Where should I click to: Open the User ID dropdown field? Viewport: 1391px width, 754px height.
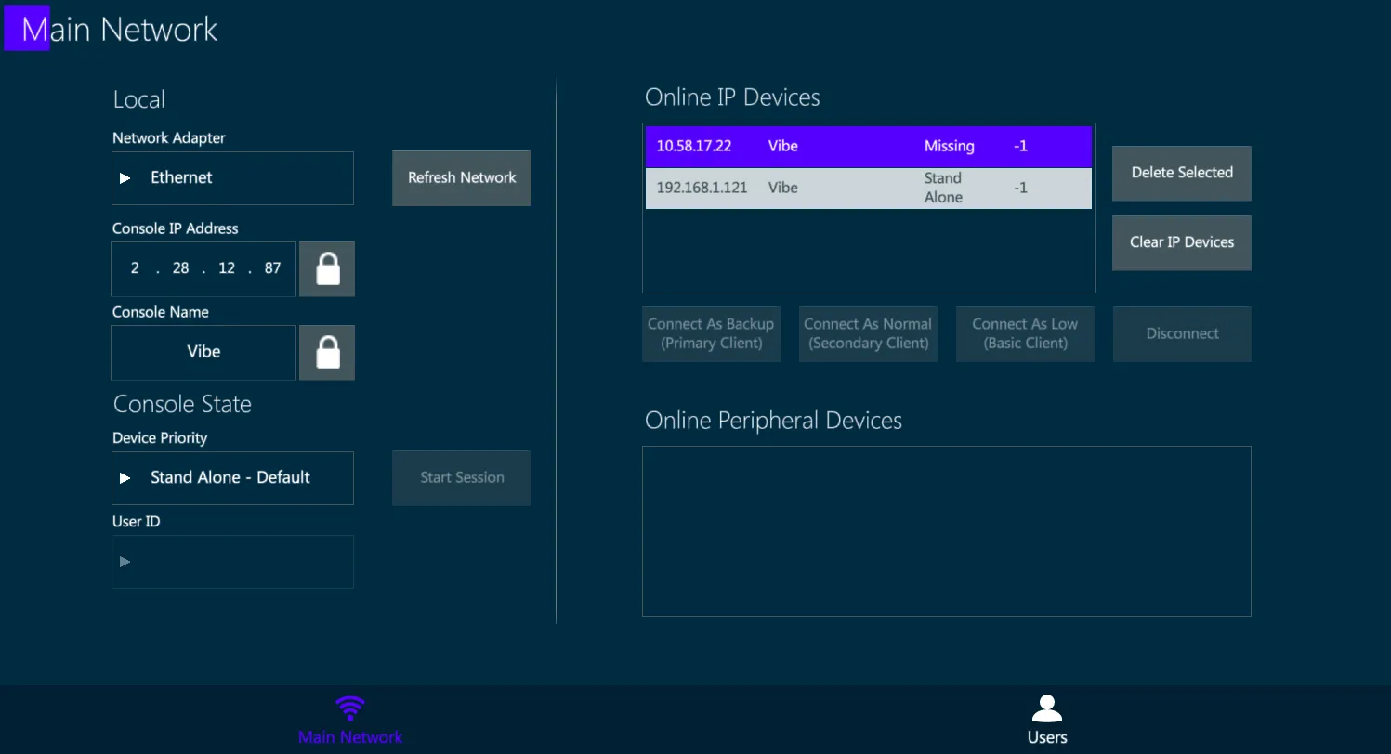(x=232, y=562)
